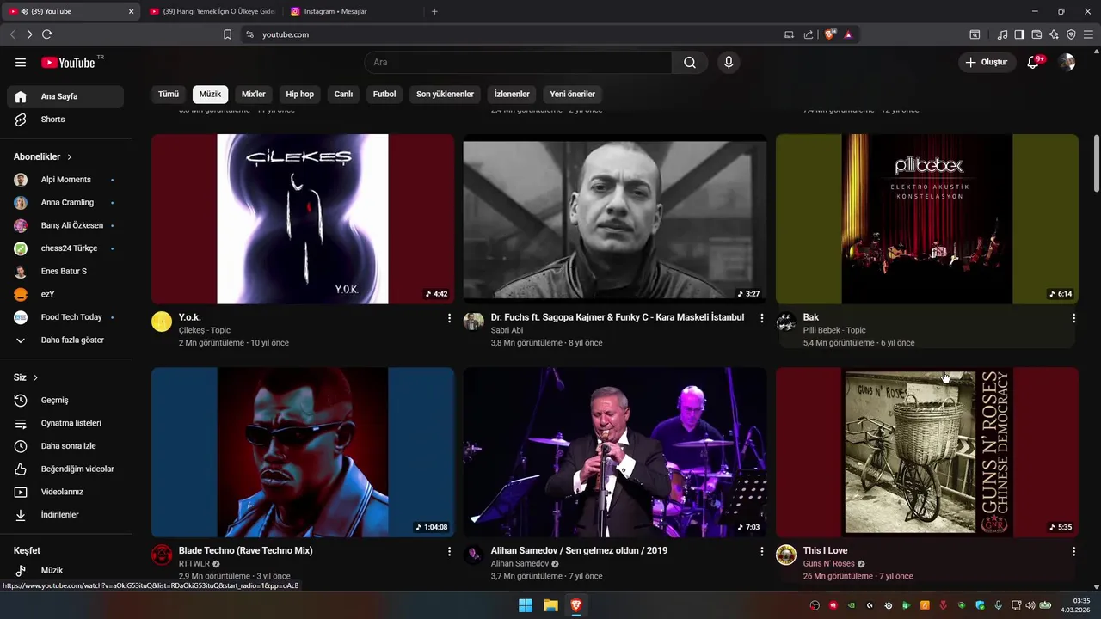Open File Explorer from the taskbar
Image resolution: width=1101 pixels, height=619 pixels.
[x=550, y=605]
